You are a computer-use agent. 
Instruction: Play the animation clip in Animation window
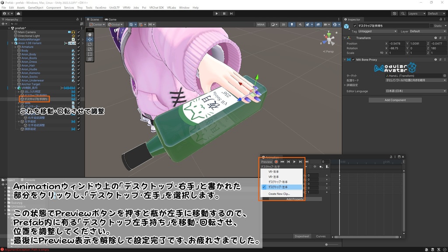click(x=294, y=162)
